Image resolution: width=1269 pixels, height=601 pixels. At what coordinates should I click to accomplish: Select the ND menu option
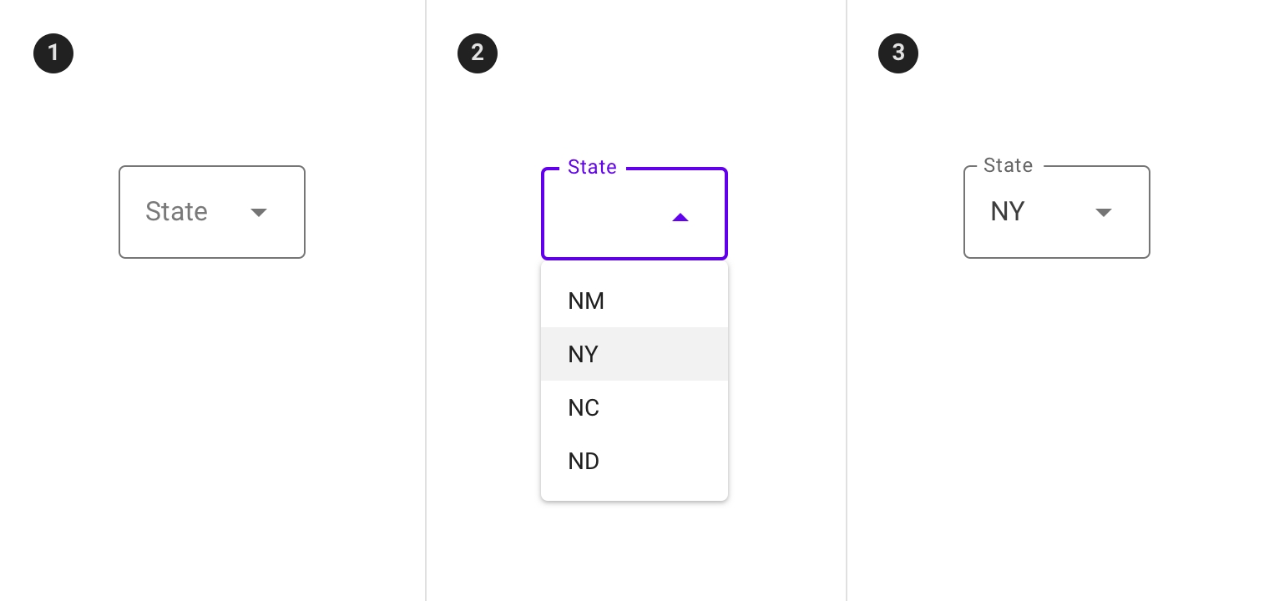[584, 462]
